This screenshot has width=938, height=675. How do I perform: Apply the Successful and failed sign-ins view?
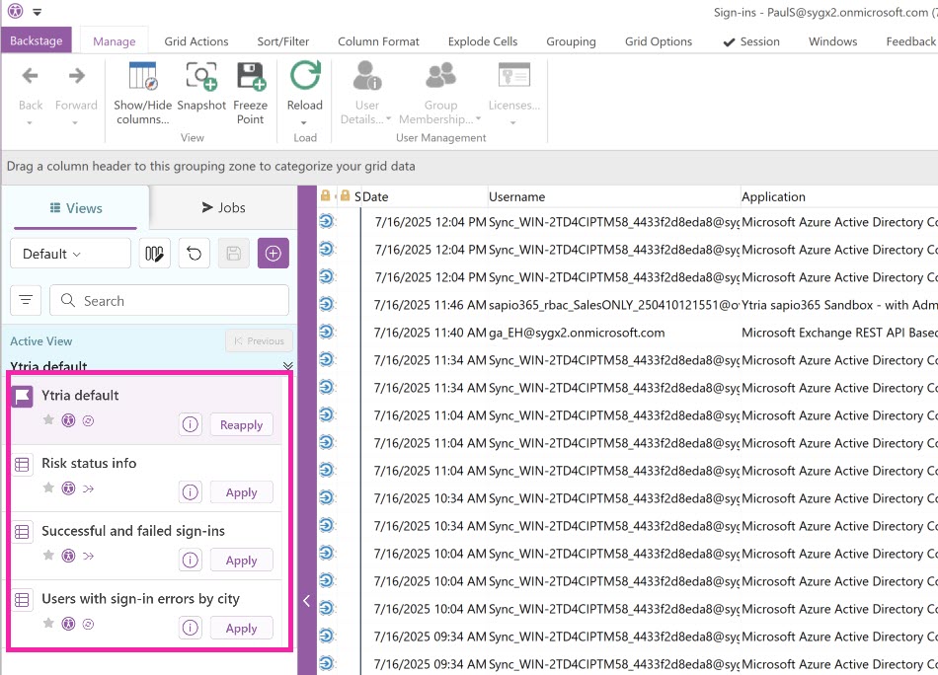click(x=241, y=561)
